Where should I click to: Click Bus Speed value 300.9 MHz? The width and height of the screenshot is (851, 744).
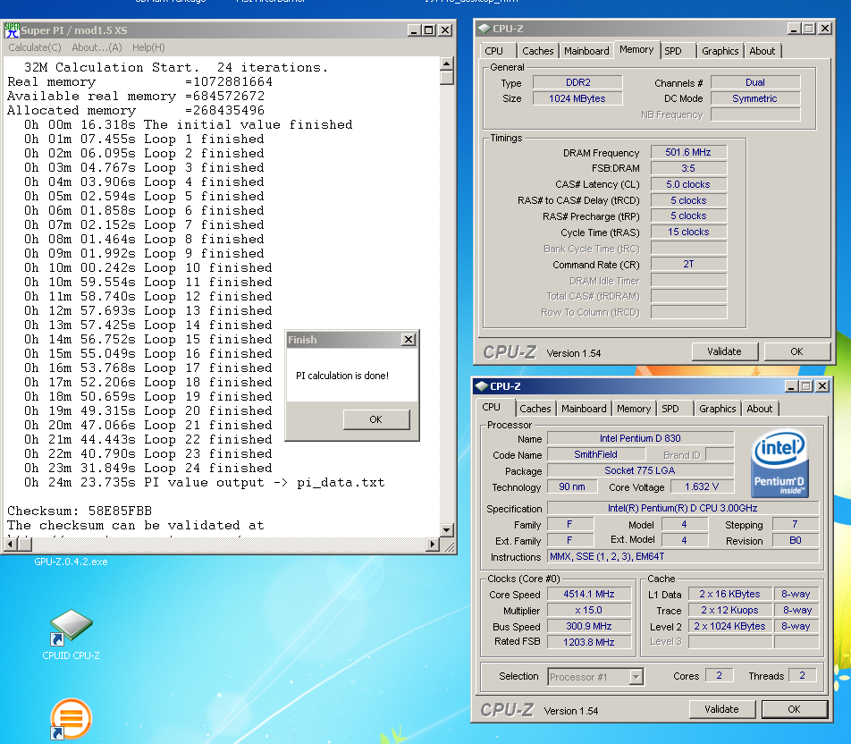coord(589,626)
